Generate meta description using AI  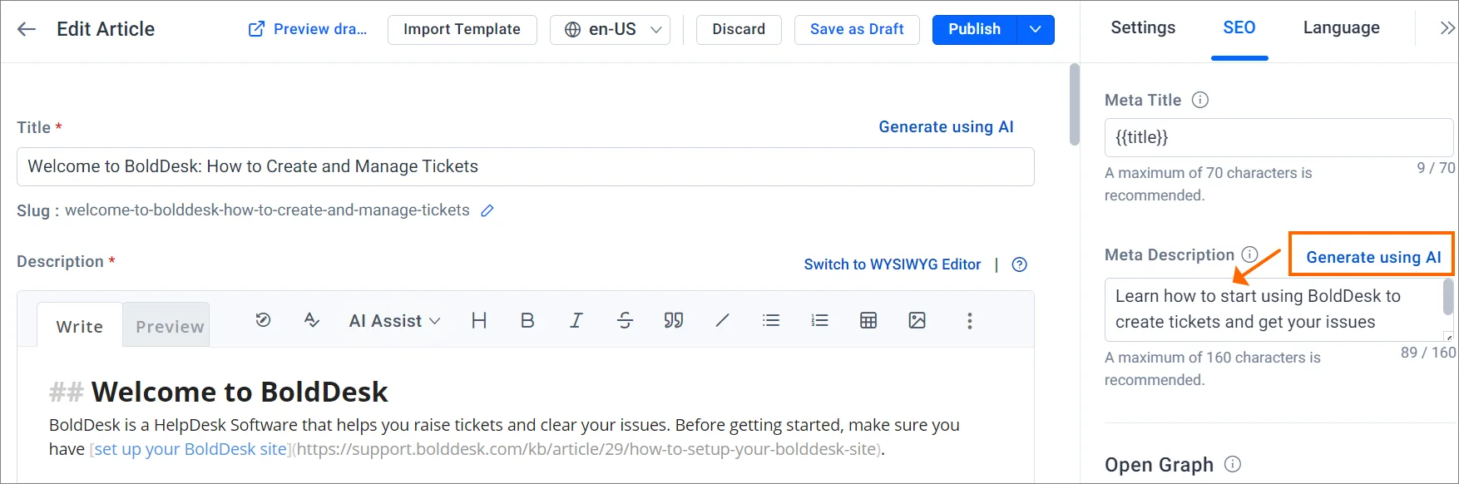[x=1372, y=257]
